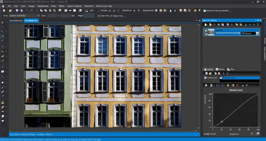Select the Text tool
The image size is (266, 141).
[3, 67]
